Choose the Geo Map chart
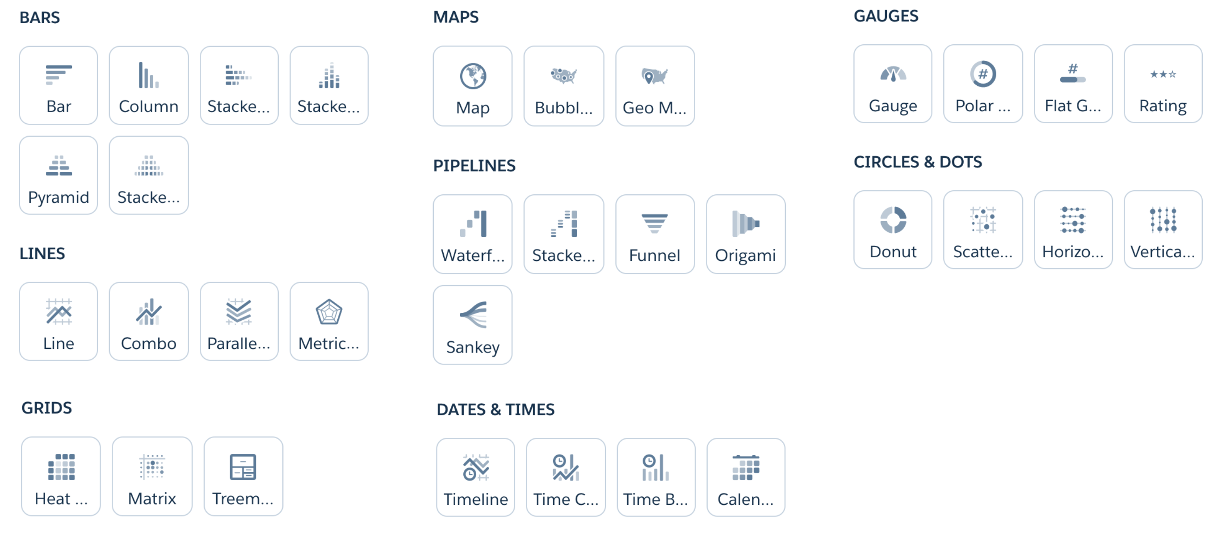The image size is (1226, 537). click(x=655, y=86)
